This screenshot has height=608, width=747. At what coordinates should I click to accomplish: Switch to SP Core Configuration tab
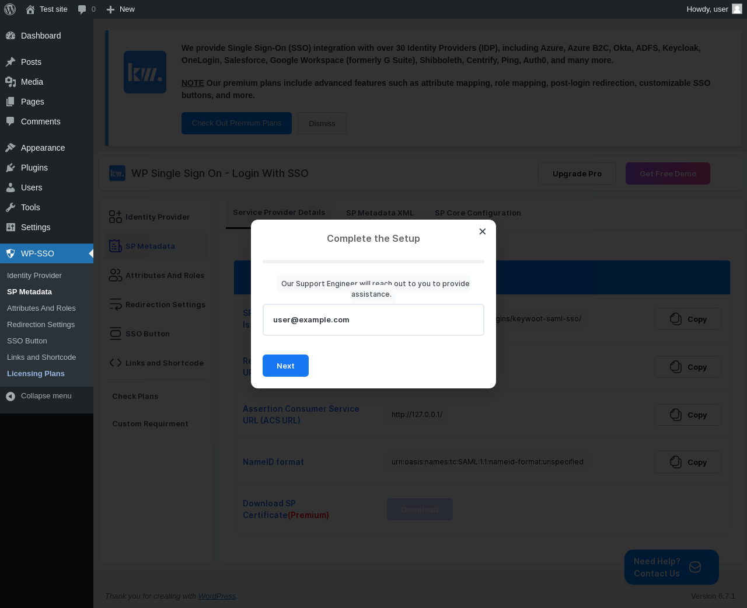point(478,213)
